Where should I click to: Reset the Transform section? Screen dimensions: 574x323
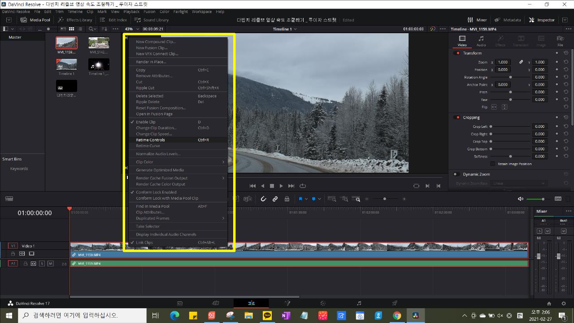tap(566, 53)
